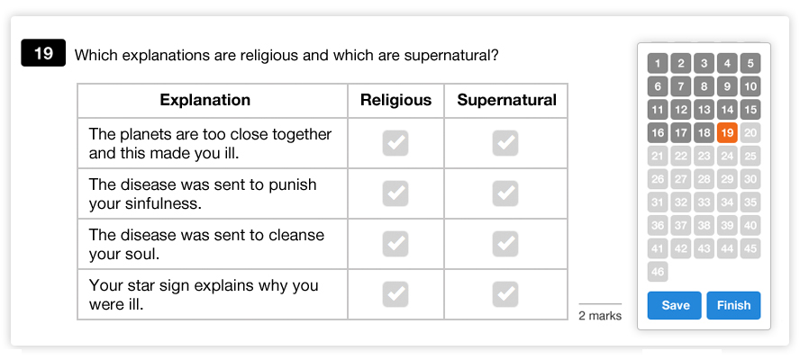Check Religious for punish your sinfulness row
Viewport: 800px width, 360px height.
395,193
